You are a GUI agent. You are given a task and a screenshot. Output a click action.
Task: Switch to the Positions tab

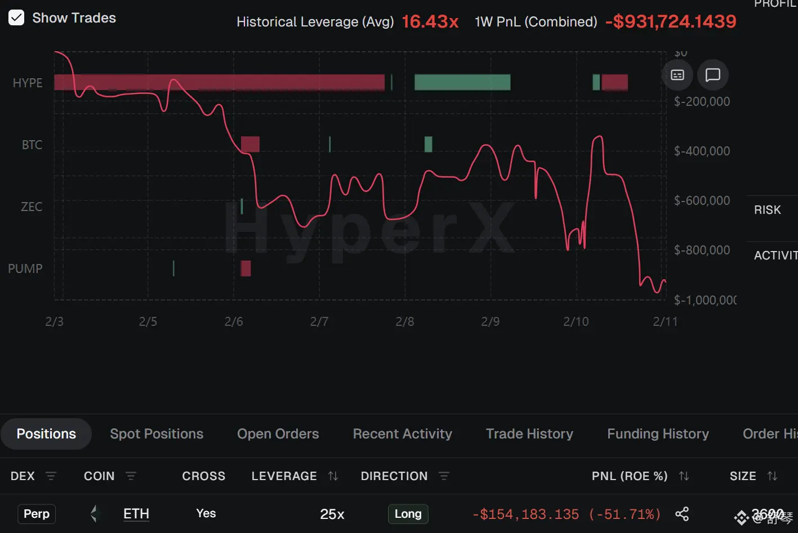click(46, 434)
